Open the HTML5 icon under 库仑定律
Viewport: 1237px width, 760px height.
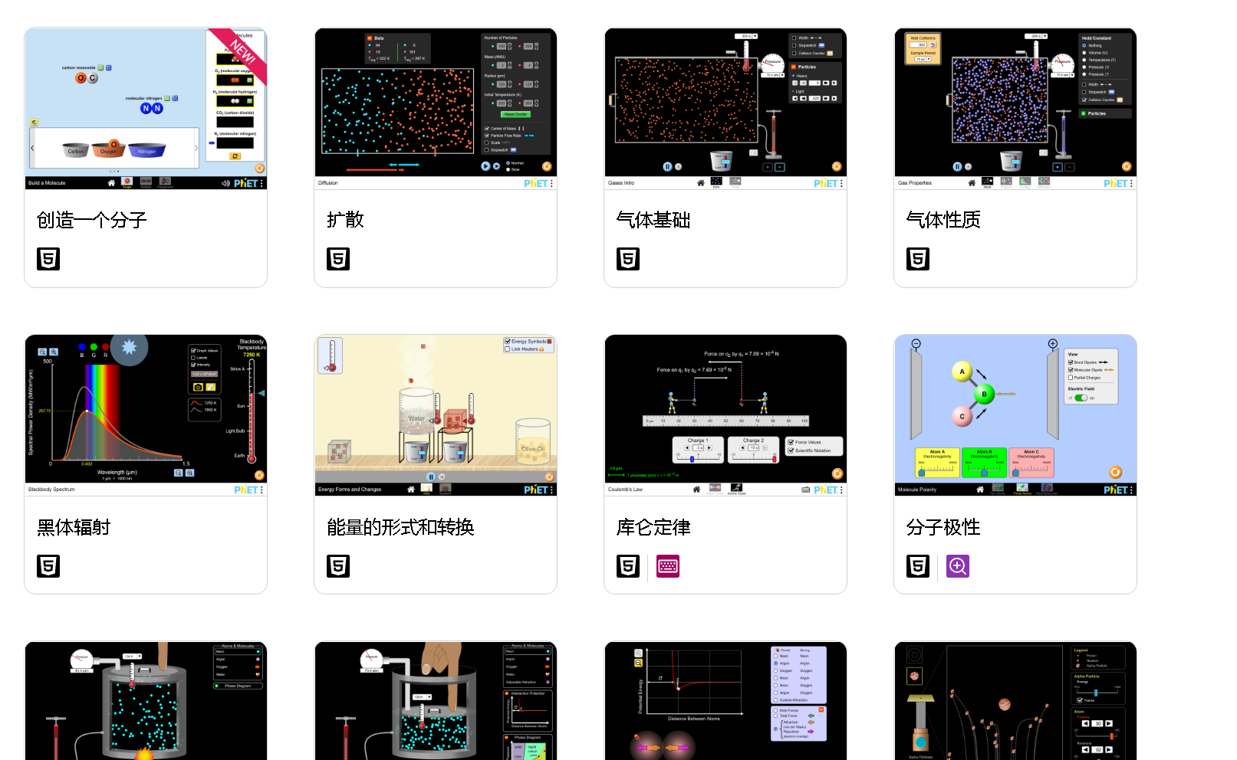628,566
